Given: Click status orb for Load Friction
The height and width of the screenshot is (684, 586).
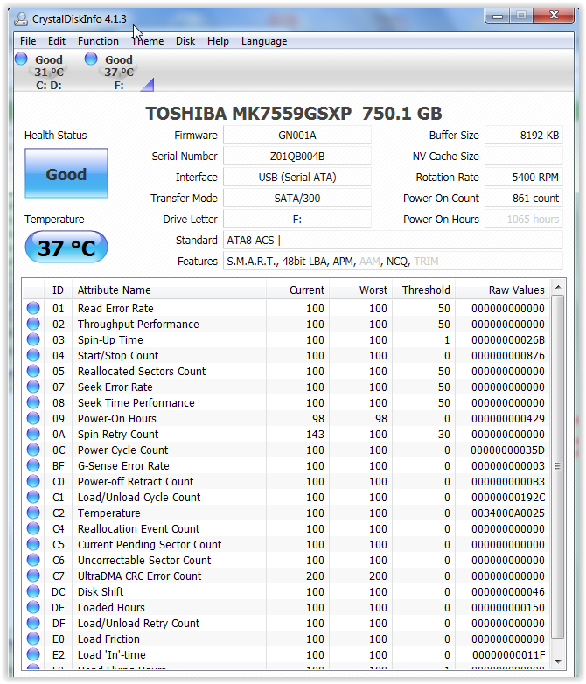Looking at the screenshot, I should tap(33, 639).
